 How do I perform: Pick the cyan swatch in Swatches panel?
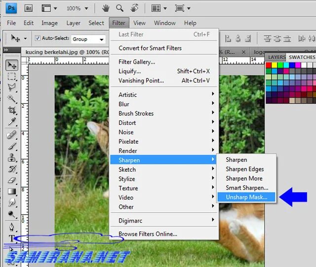click(286, 65)
